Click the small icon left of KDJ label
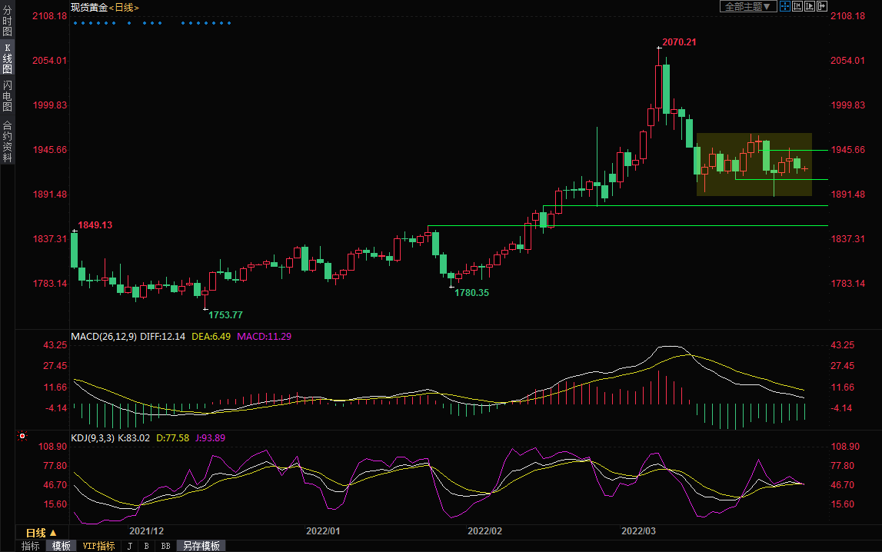Viewport: 882px width, 552px height. (22, 437)
